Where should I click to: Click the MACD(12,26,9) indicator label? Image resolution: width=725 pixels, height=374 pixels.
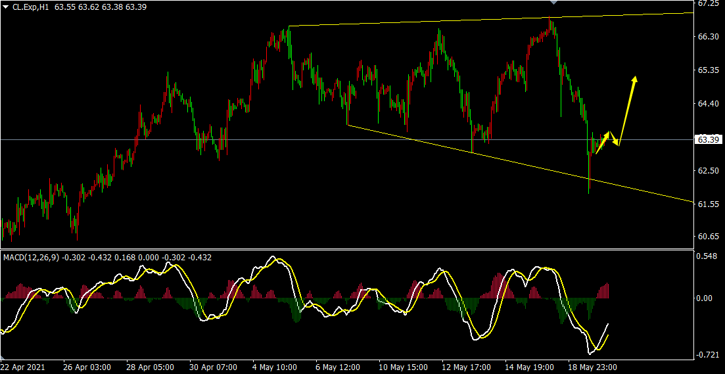tap(31, 258)
